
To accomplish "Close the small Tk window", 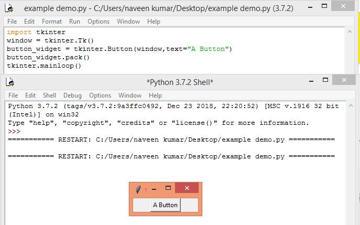I will pyautogui.click(x=187, y=188).
